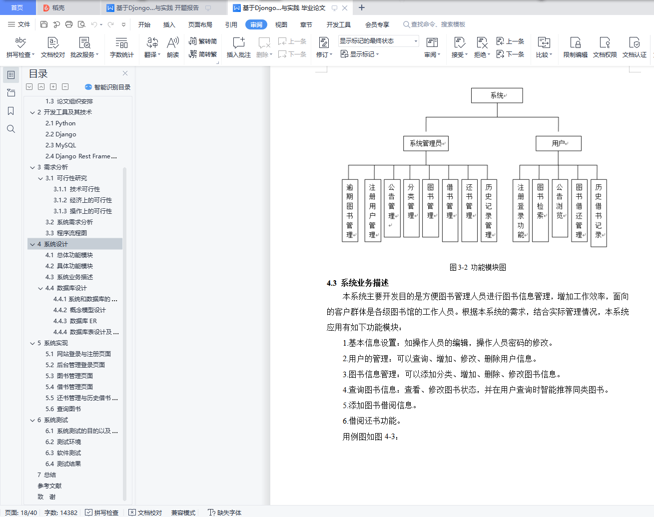This screenshot has height=517, width=654.
Task: Convert to traditional Chinese (繁转简)
Action: click(x=203, y=41)
